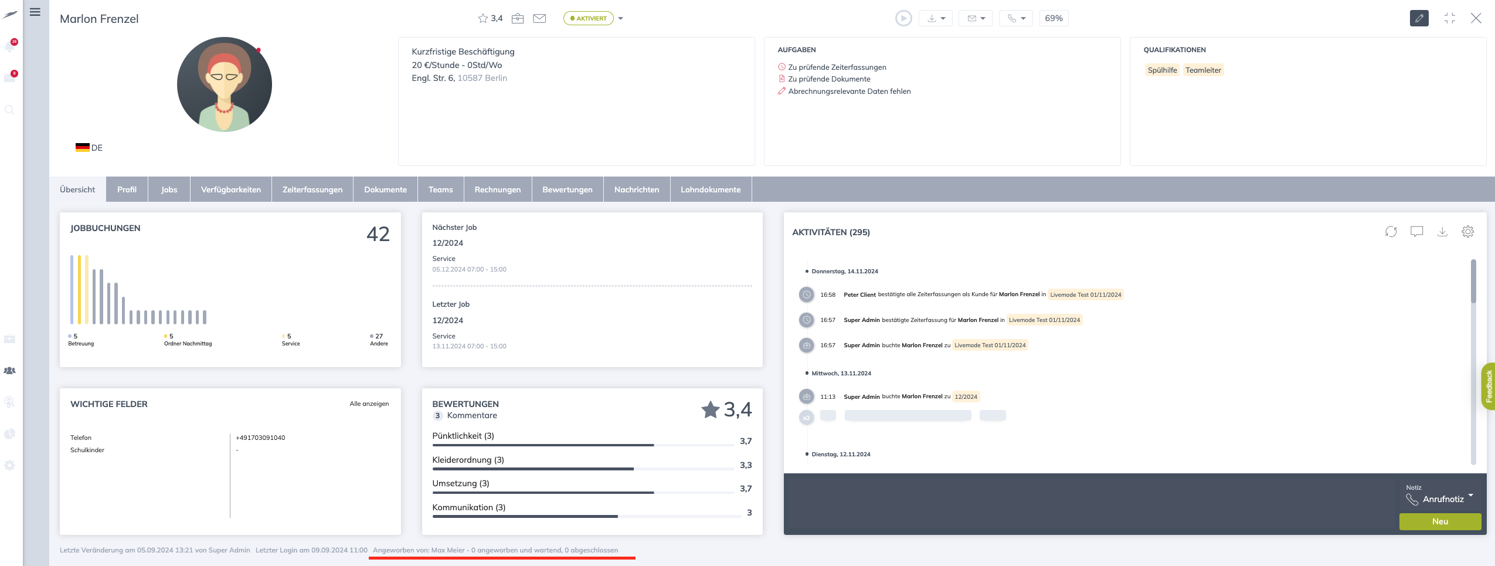Click the pencil edit profile icon

click(1419, 18)
